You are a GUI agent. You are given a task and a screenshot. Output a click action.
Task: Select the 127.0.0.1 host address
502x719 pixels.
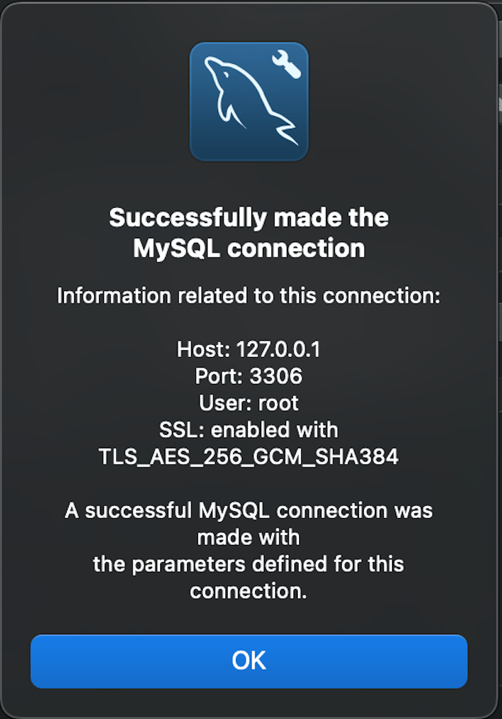coord(279,350)
